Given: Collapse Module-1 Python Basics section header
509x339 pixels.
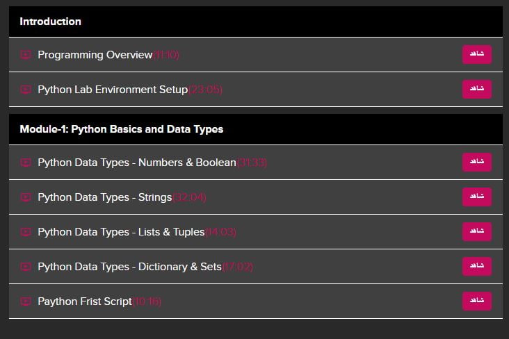Looking at the screenshot, I should click(256, 129).
